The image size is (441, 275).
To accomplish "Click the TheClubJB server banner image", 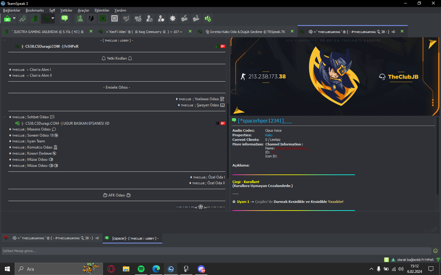I will coord(335,77).
